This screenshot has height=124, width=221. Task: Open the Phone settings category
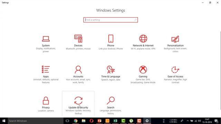110,44
